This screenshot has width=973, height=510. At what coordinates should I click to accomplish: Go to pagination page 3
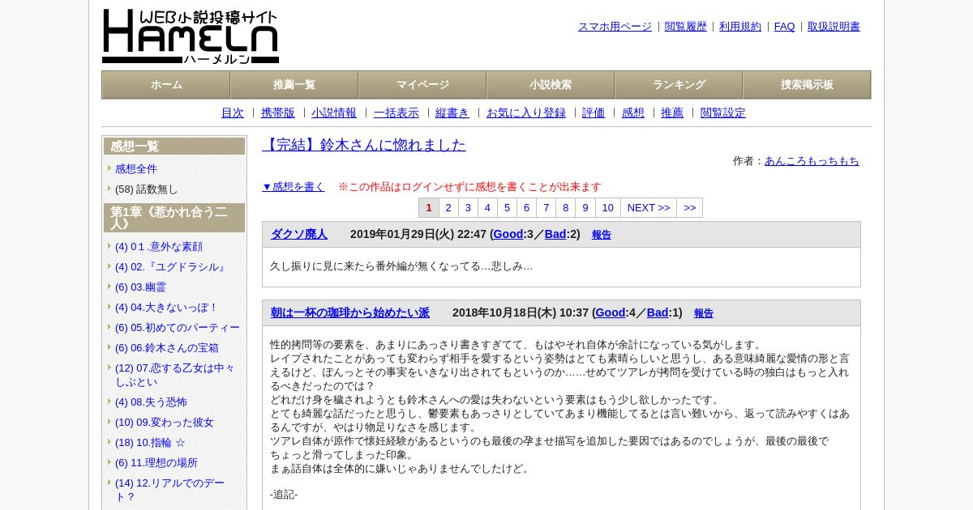(468, 208)
